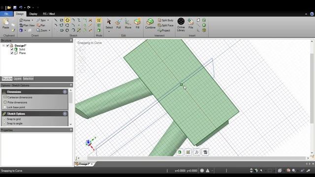This screenshot has width=315, height=177.
Task: Switch to Sketch mode icon
Action: tap(99, 20)
